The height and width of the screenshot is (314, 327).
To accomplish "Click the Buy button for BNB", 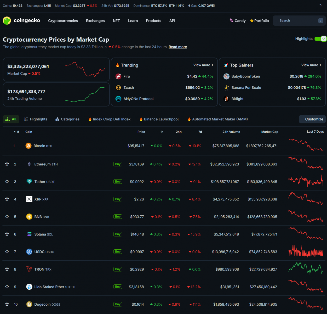I will click(118, 217).
